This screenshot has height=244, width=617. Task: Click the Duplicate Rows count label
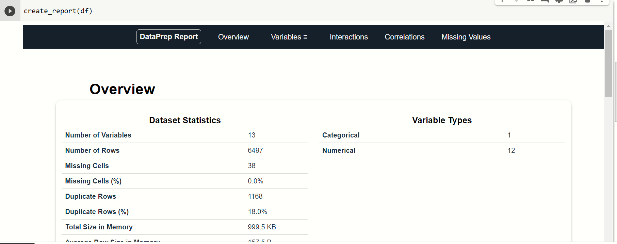coord(91,196)
